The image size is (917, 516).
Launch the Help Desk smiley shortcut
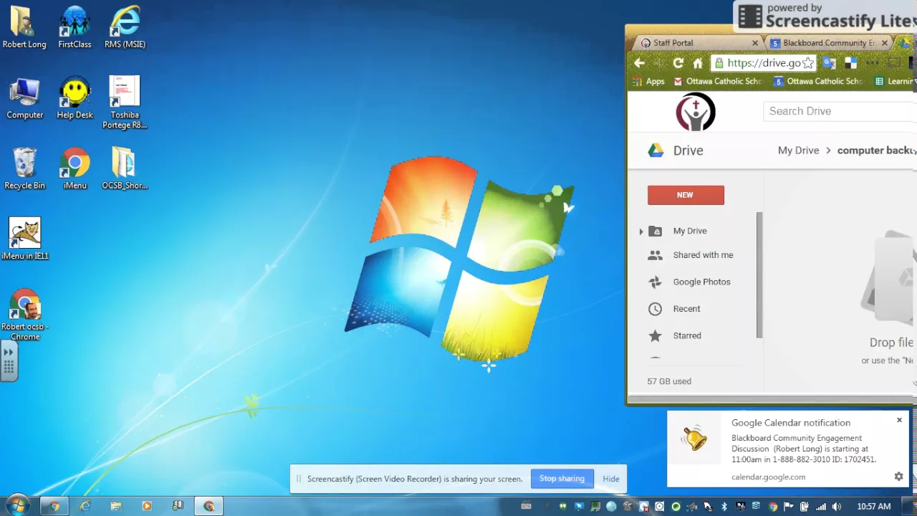coord(75,98)
